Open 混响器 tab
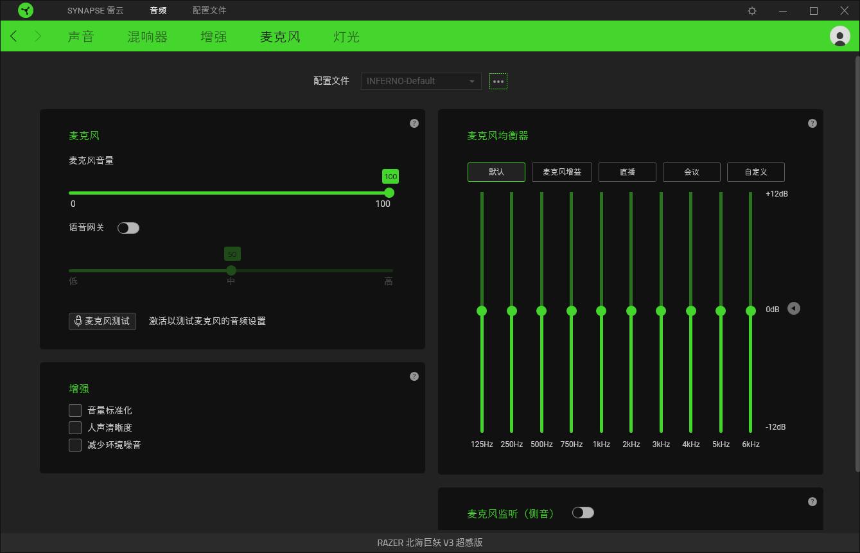Viewport: 860px width, 553px height. click(x=148, y=37)
